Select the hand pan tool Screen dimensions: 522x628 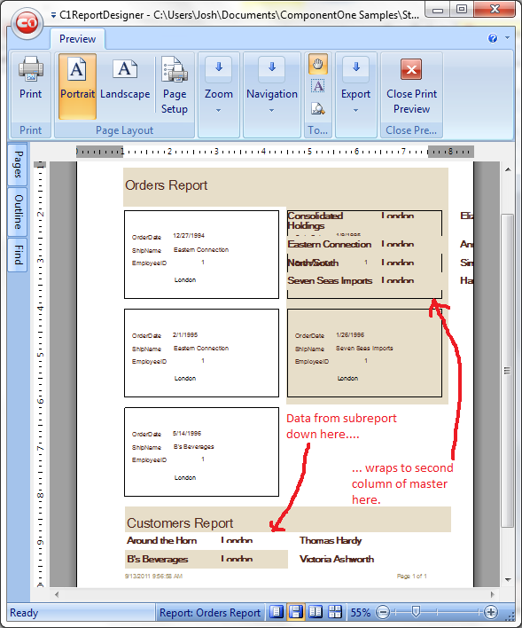[318, 64]
